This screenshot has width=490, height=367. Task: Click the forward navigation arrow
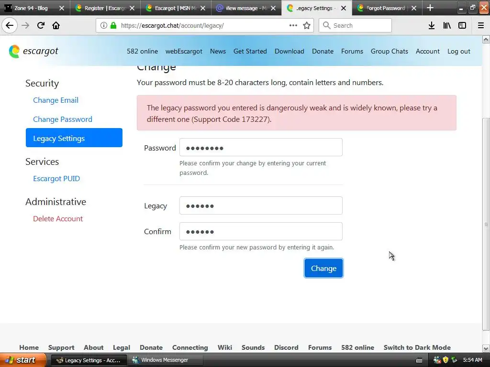coord(25,25)
